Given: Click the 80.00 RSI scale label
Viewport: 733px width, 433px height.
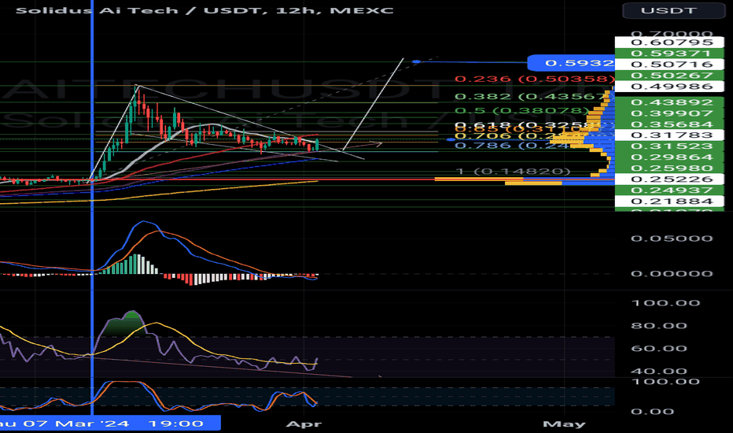Looking at the screenshot, I should click(x=658, y=326).
